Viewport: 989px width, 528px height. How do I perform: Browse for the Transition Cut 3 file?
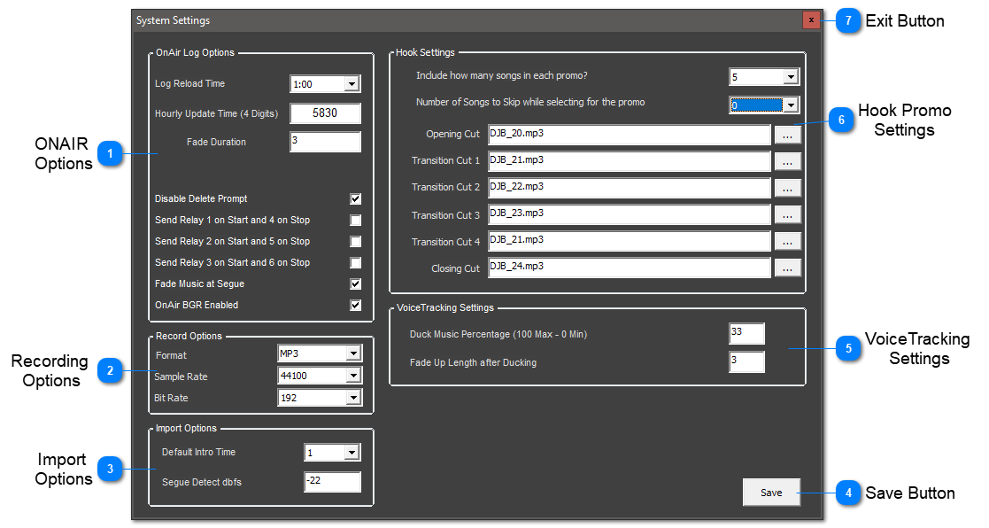[x=788, y=214]
